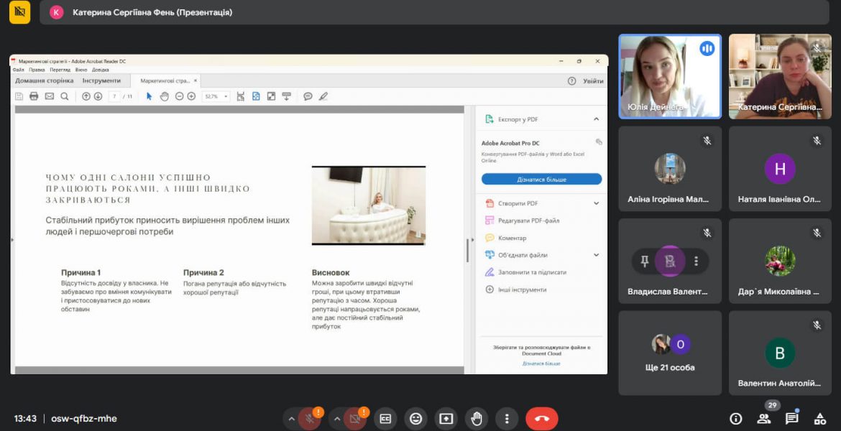Click the Юлія Дейнега video tile
This screenshot has width=841, height=431.
pyautogui.click(x=670, y=77)
